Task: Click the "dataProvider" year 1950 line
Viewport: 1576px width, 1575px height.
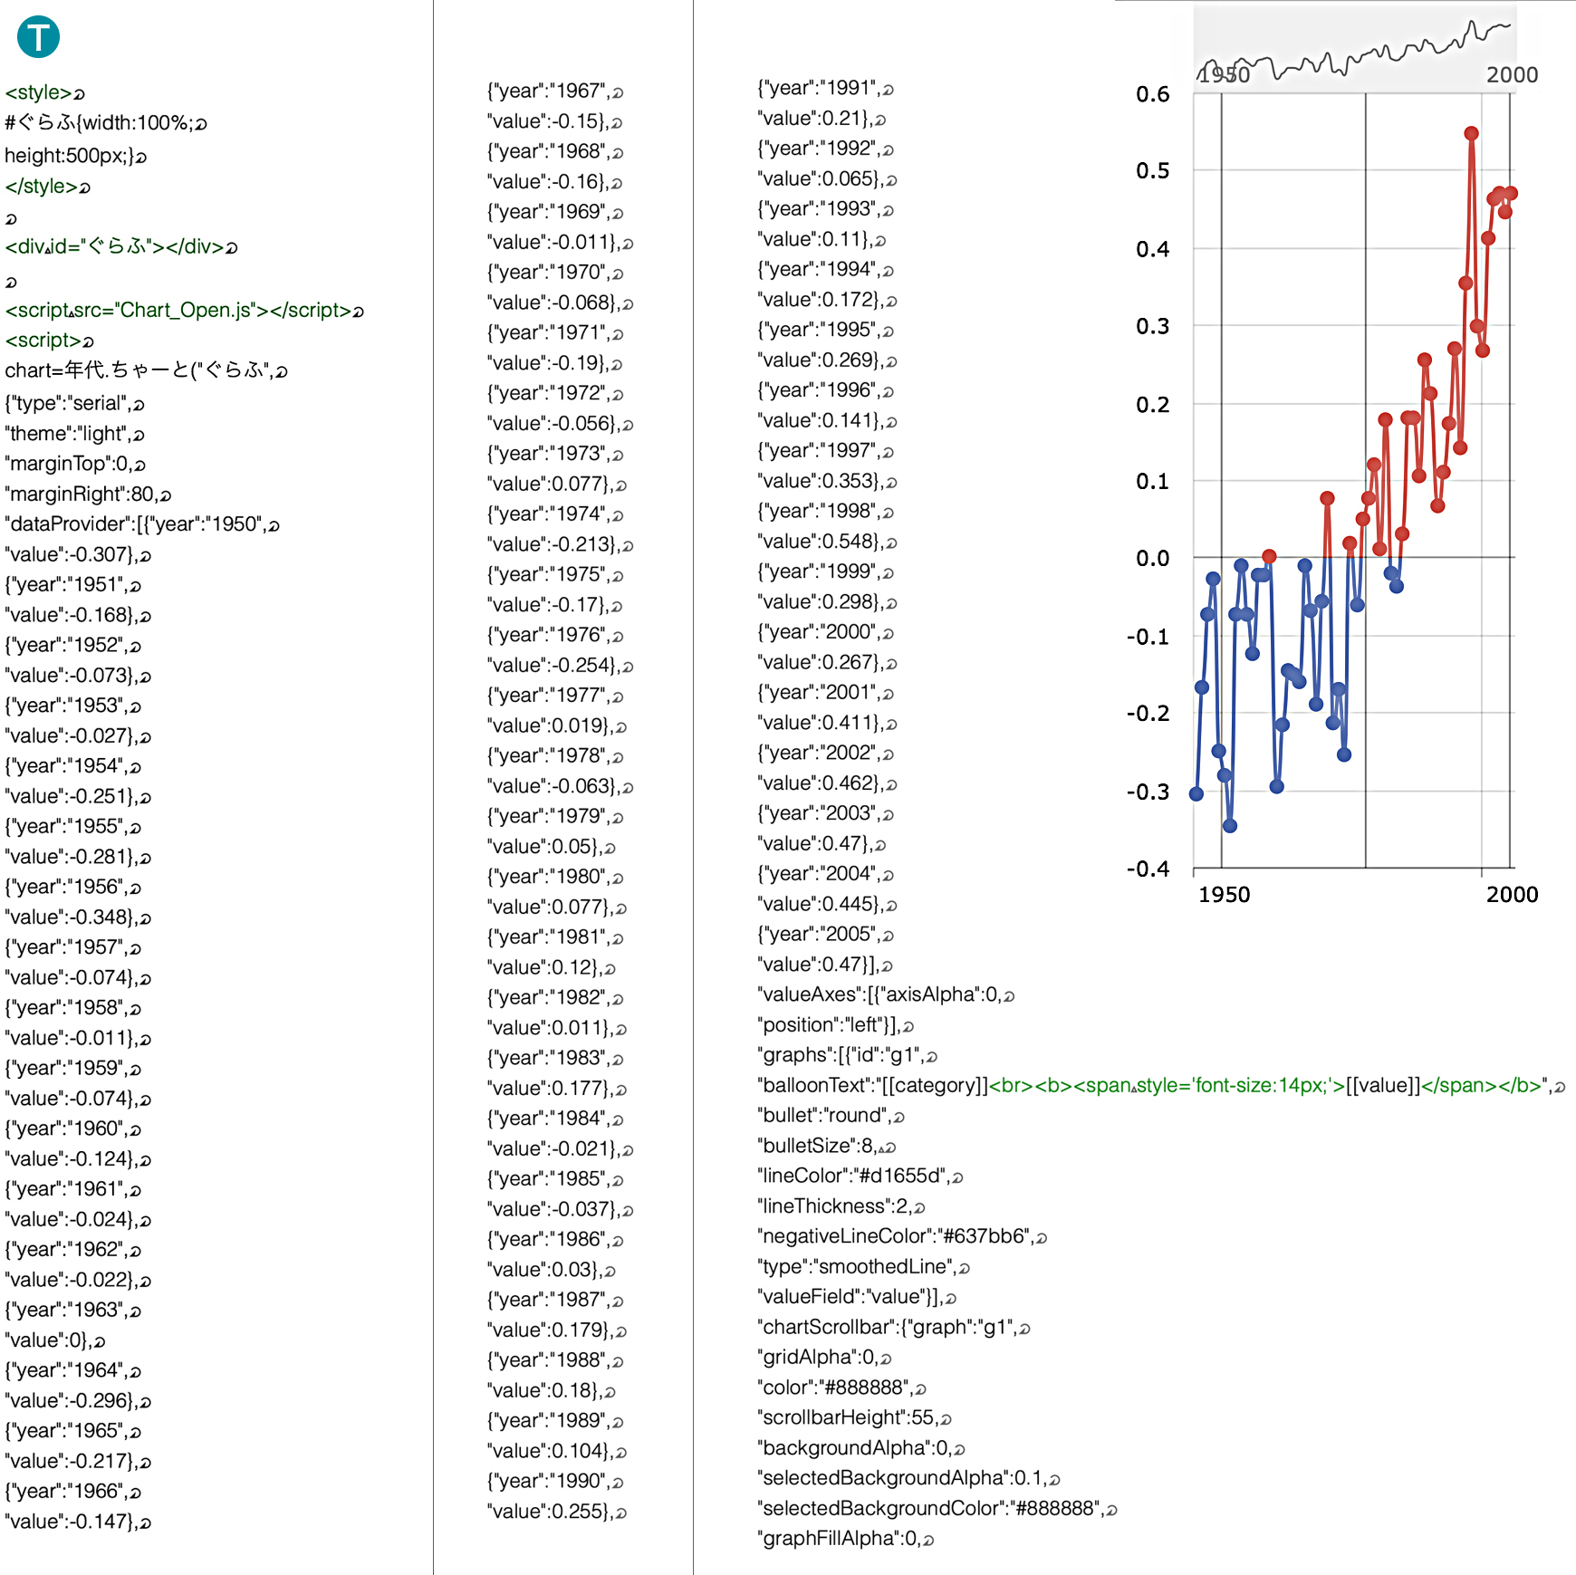Action: (x=143, y=524)
